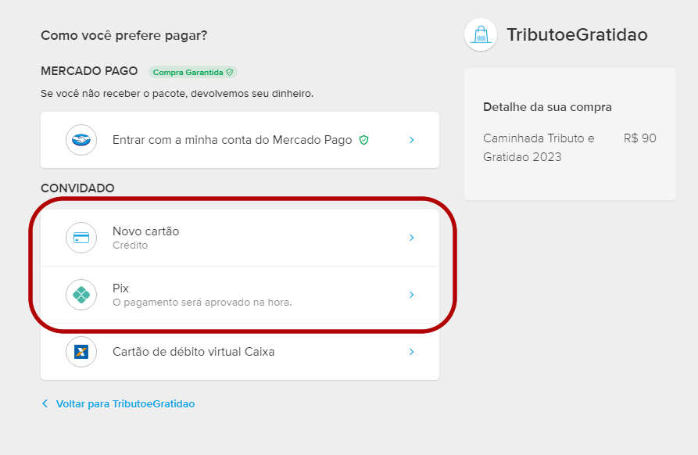Open the Pix row chevron
The width and height of the screenshot is (698, 455).
(412, 295)
